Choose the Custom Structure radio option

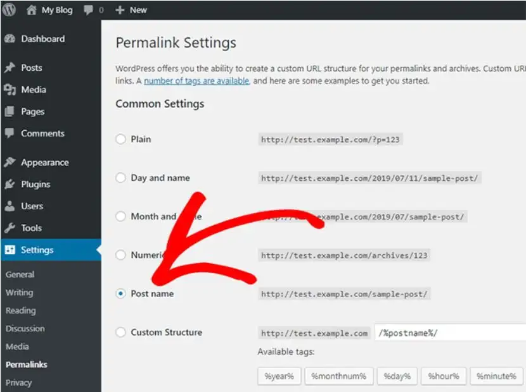(x=121, y=333)
